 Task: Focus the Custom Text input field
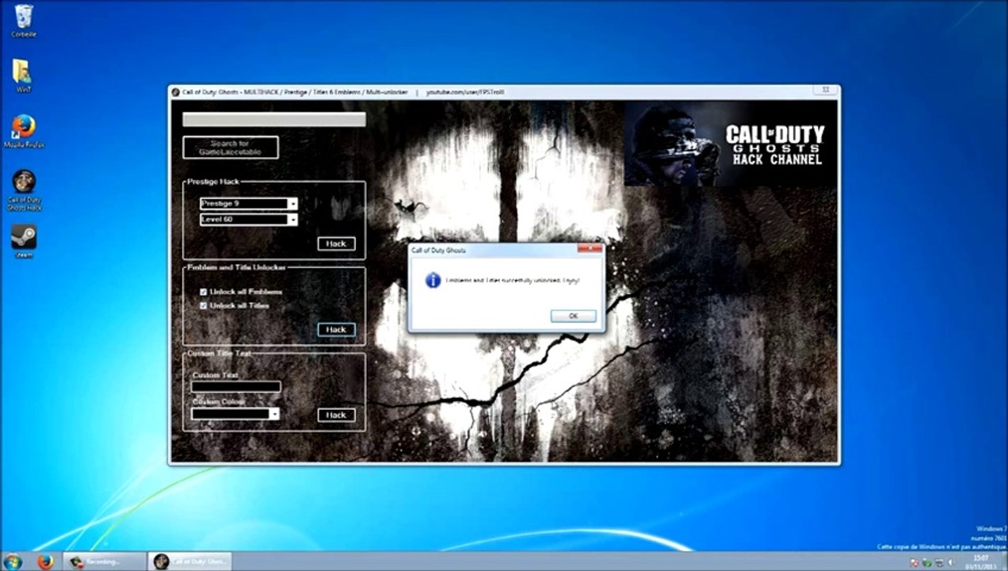pos(236,387)
